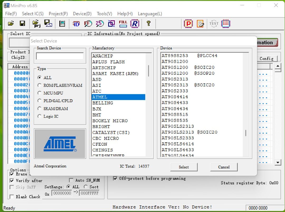Select BELLING in the Manufactory list
Viewport: 285px width, 212px height.
coord(118,103)
